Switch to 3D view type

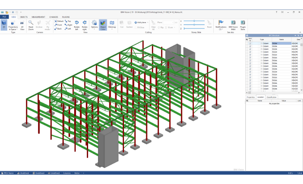pyautogui.click(x=4, y=25)
